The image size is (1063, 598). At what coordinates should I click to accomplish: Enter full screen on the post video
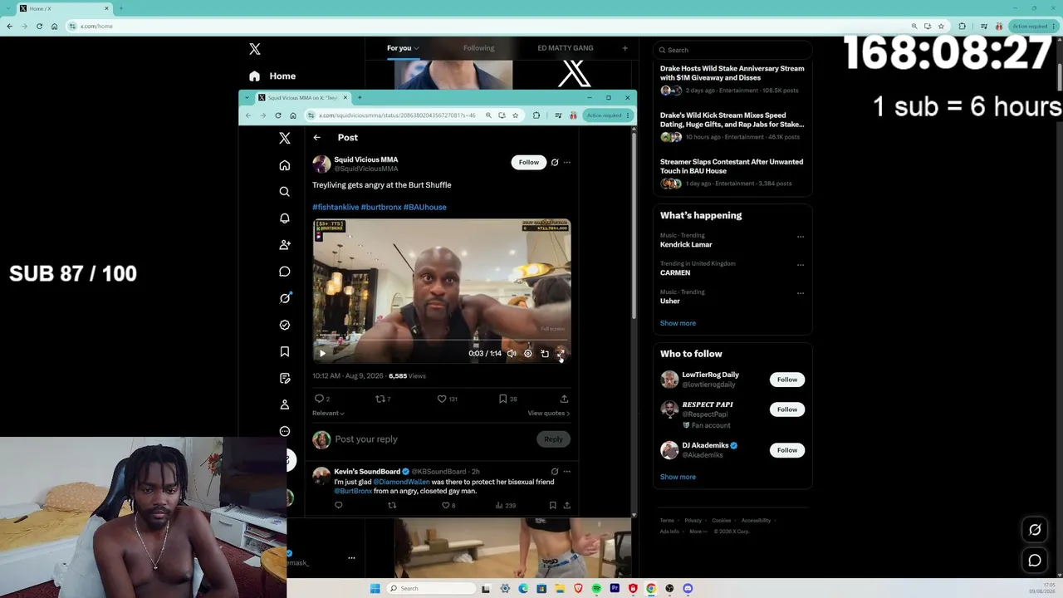coord(561,353)
